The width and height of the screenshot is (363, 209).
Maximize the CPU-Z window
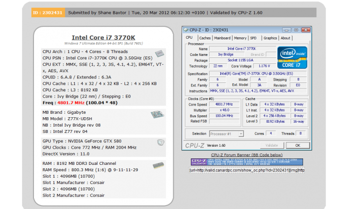(296, 30)
